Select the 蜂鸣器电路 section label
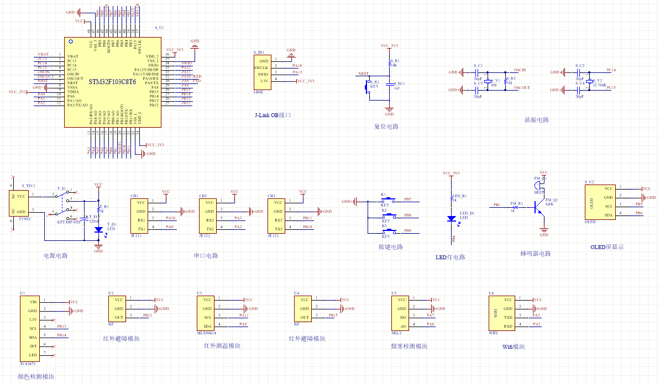This screenshot has width=660, height=384. [535, 254]
